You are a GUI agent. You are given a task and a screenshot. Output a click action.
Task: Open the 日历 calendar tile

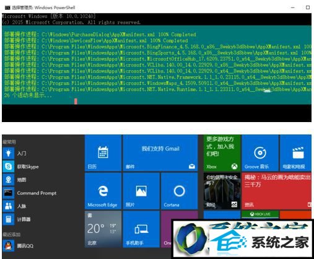[103, 153]
